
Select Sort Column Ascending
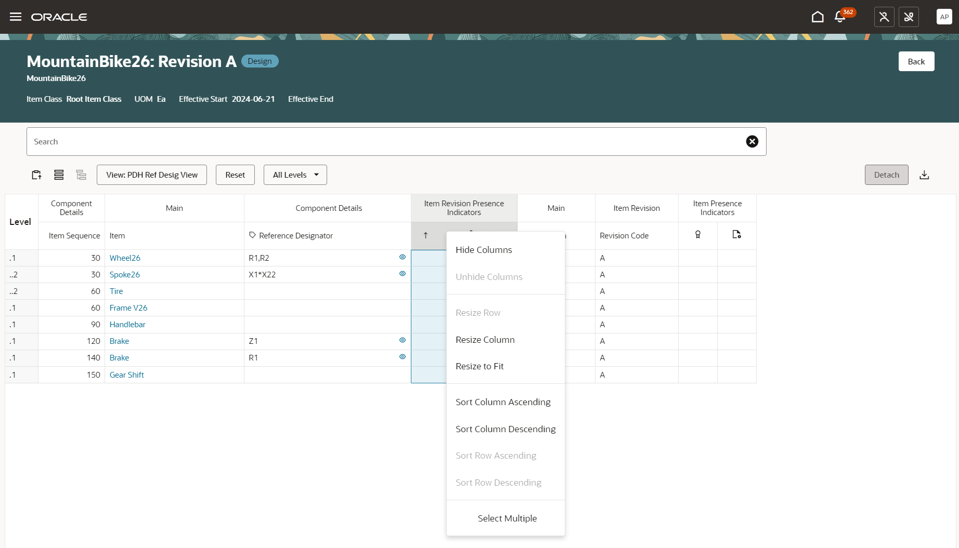click(506, 402)
